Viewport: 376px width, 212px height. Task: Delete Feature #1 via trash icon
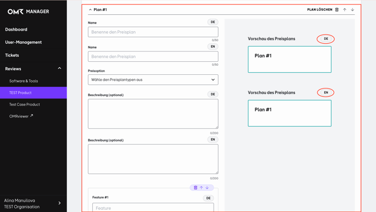point(196,187)
